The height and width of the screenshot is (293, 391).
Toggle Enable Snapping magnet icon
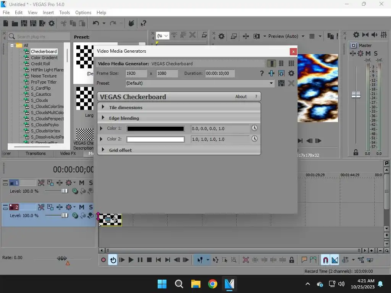pos(325,260)
